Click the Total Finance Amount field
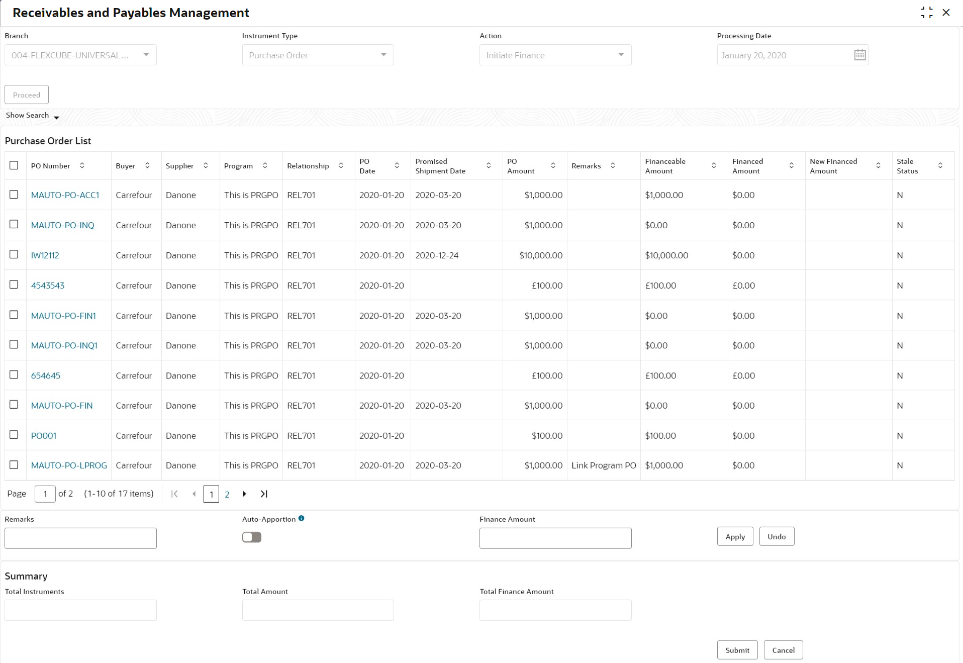Viewport: 963px width, 663px height. point(555,610)
